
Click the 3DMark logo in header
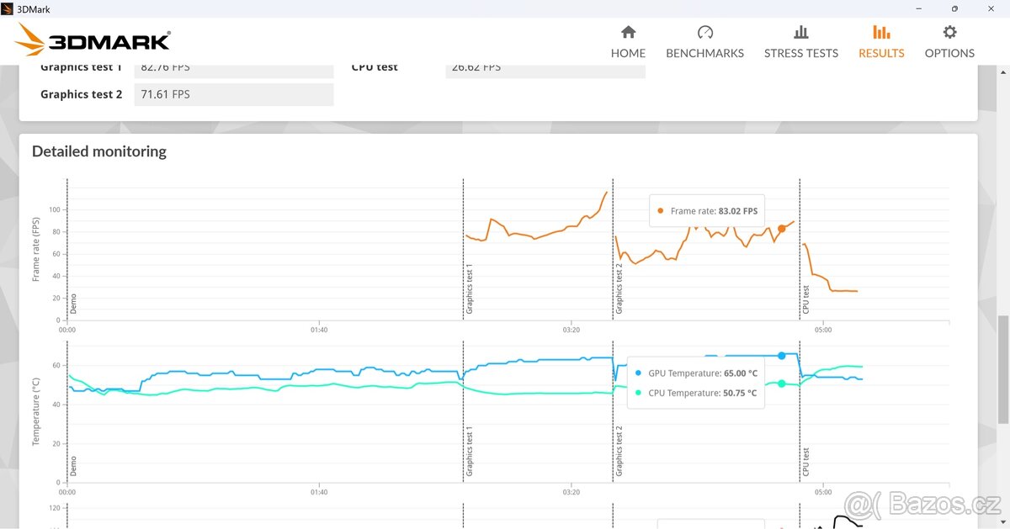pyautogui.click(x=93, y=40)
